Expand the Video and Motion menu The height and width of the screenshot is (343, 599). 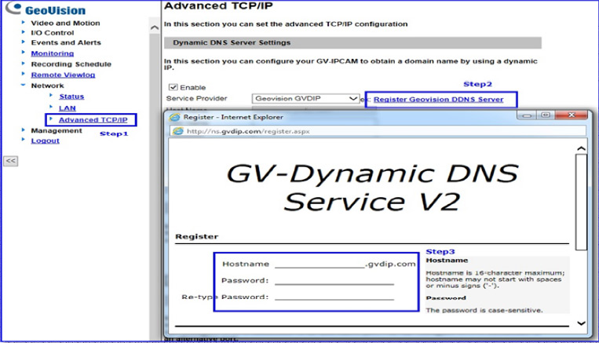pyautogui.click(x=65, y=23)
